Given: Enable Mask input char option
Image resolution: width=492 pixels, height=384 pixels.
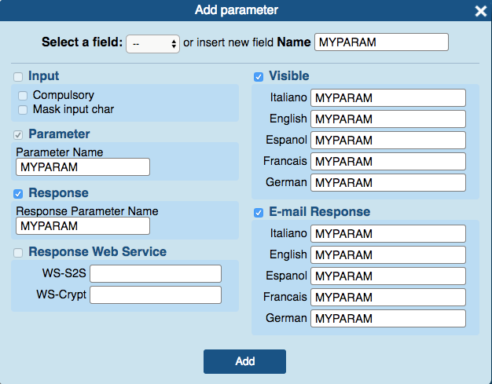Looking at the screenshot, I should coord(23,110).
